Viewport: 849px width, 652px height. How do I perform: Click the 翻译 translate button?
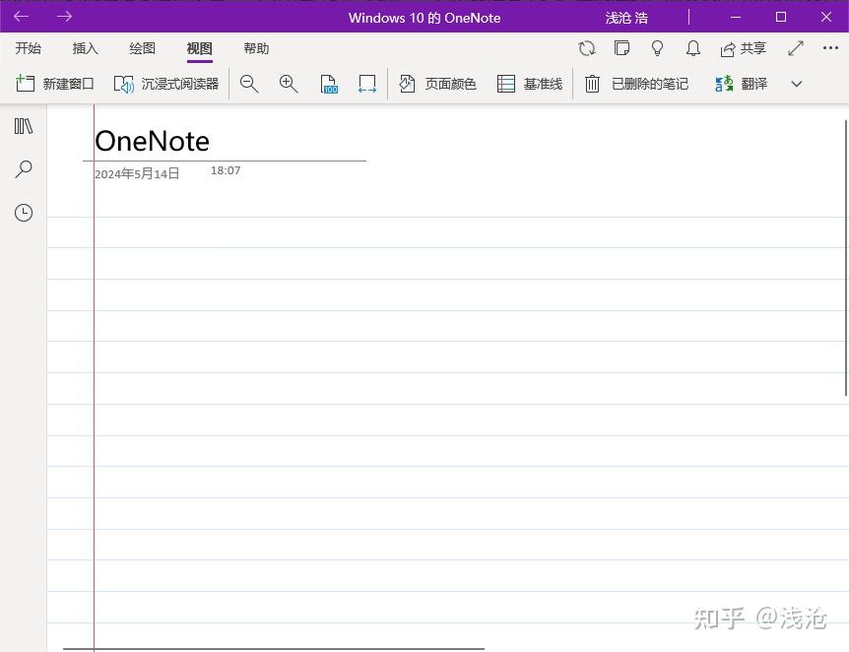(741, 84)
